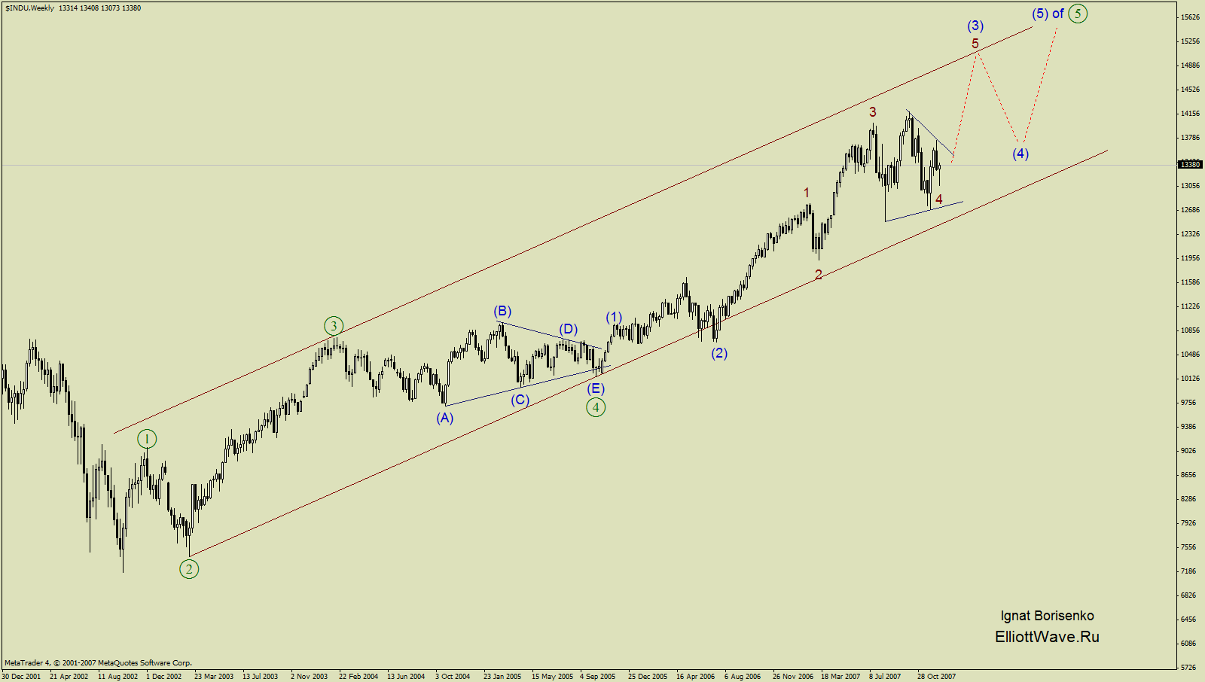Select the blue (2) wave label
Screen dimensions: 1205x682
coord(719,353)
